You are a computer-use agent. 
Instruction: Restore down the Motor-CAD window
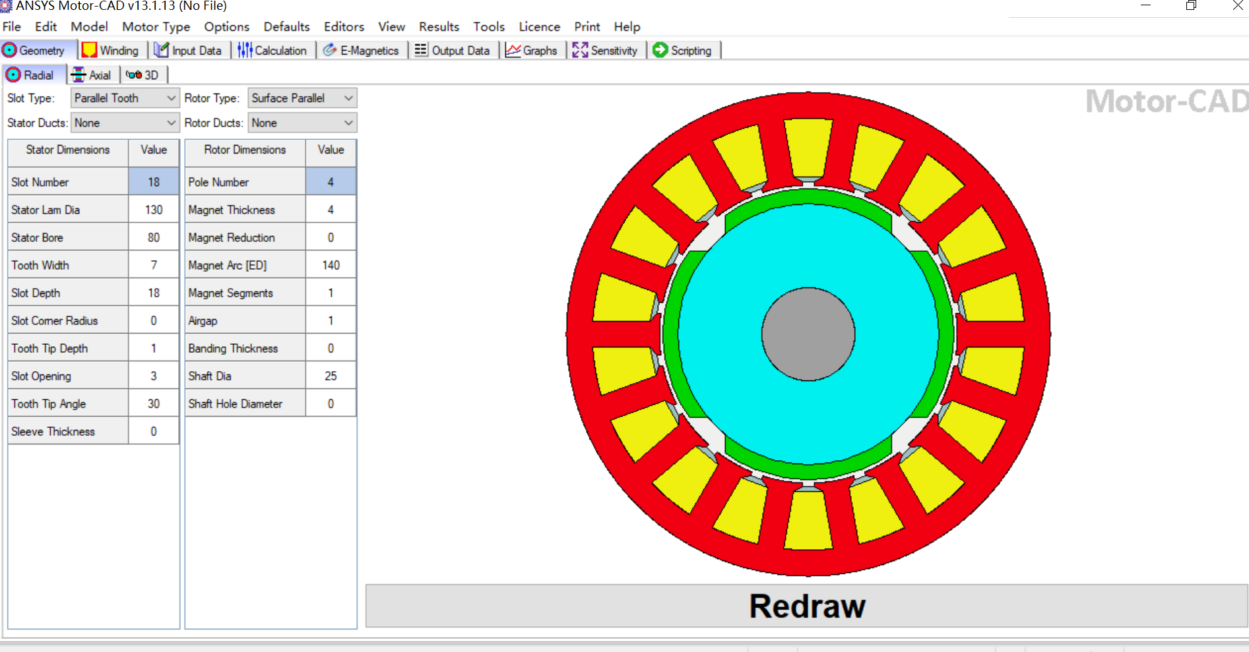(x=1191, y=6)
